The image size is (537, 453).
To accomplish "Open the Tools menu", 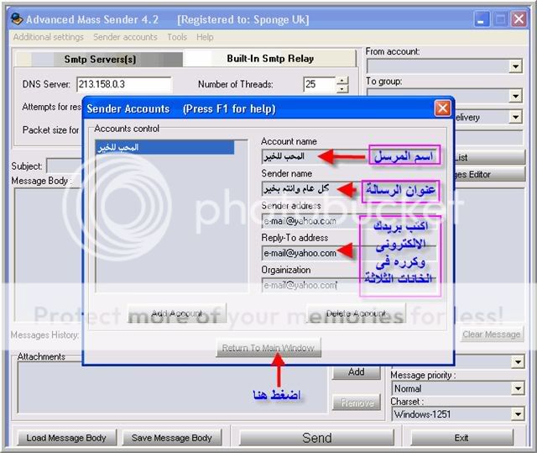I will (177, 37).
